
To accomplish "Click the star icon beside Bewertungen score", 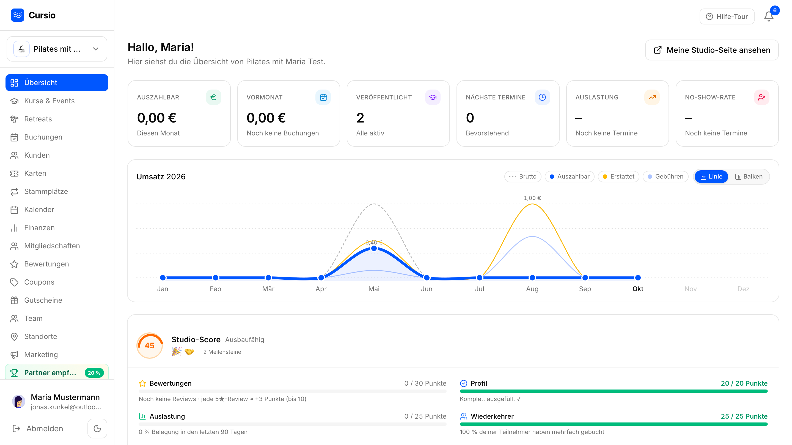I will [x=142, y=383].
